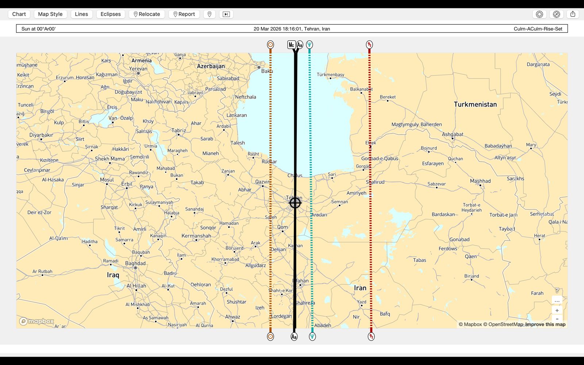Open the Lines options menu
This screenshot has width=584, height=365.
[x=81, y=14]
